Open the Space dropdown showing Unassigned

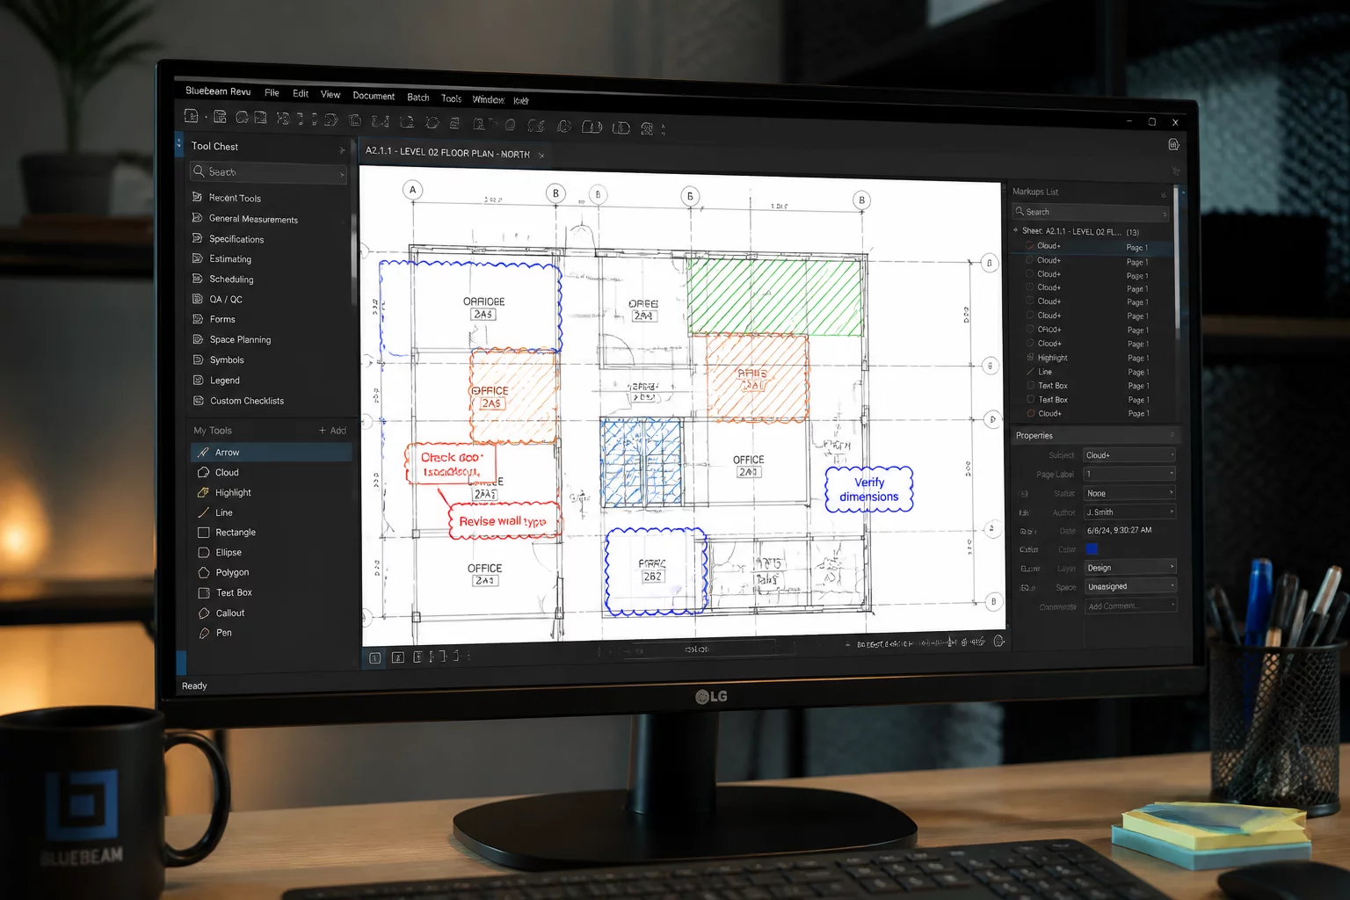pyautogui.click(x=1129, y=586)
